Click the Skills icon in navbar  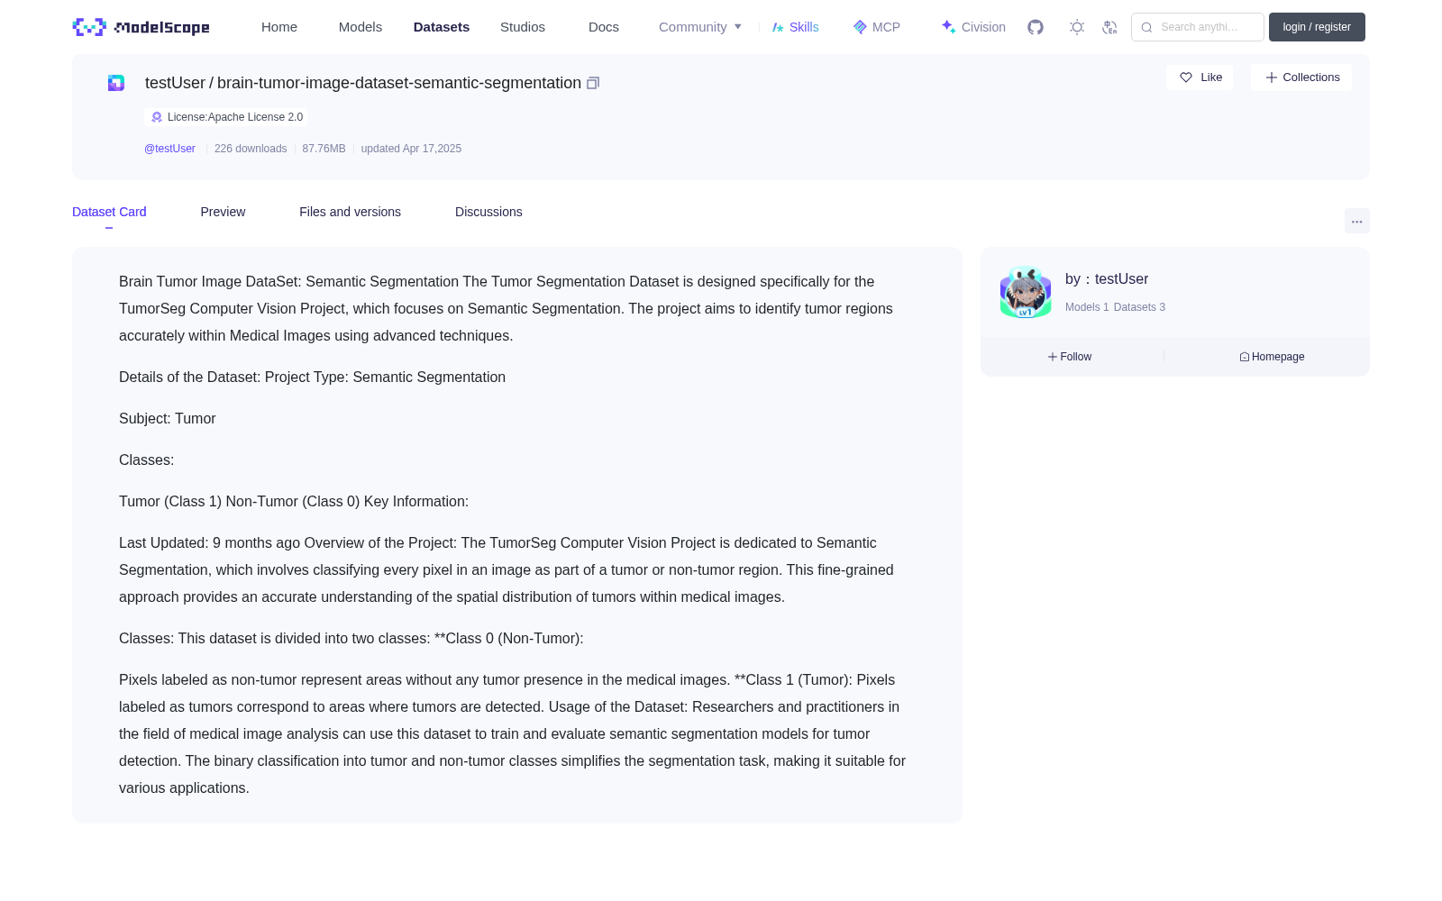click(778, 27)
